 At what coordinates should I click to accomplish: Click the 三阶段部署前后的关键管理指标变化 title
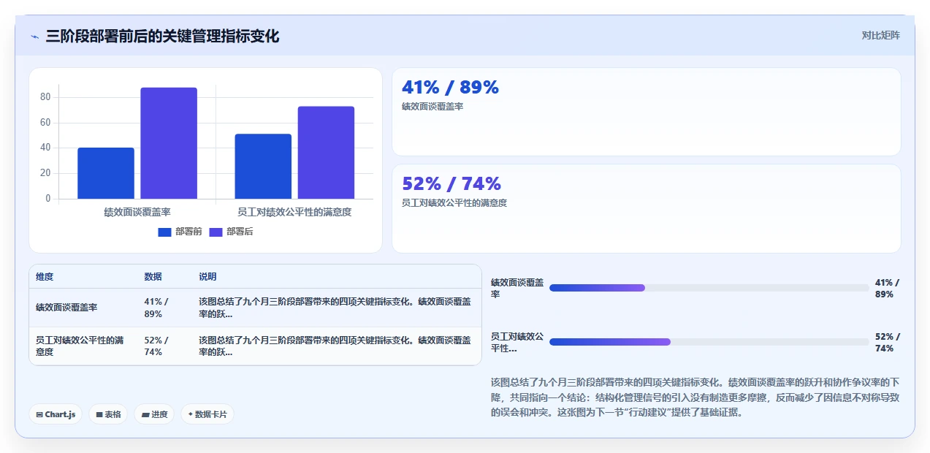pos(162,36)
